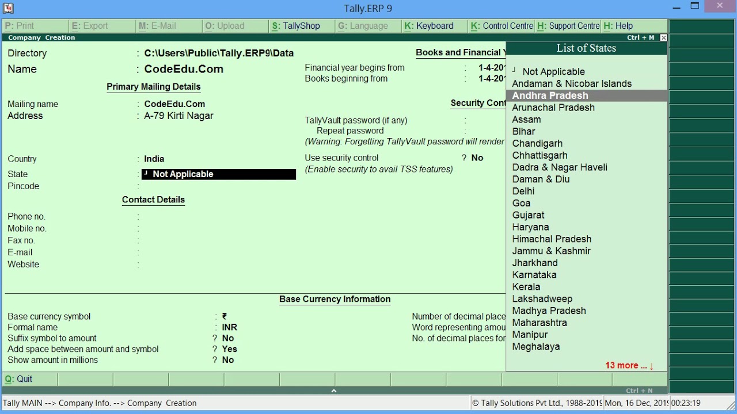Select Goa from state list
737x414 pixels.
tap(521, 204)
